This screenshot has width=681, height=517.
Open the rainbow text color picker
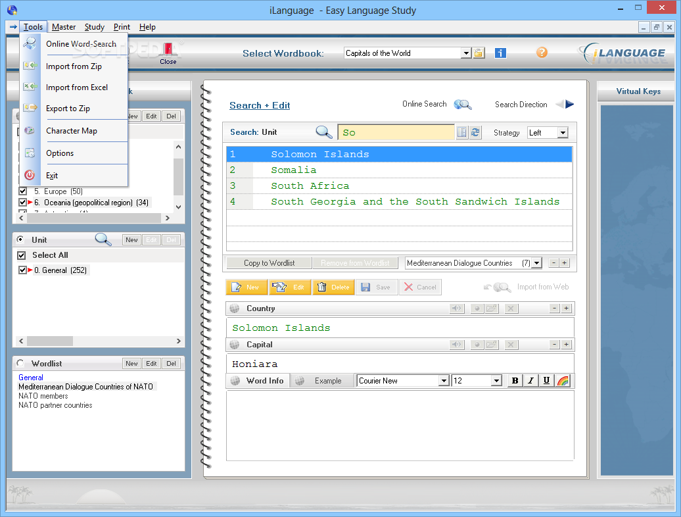[563, 381]
